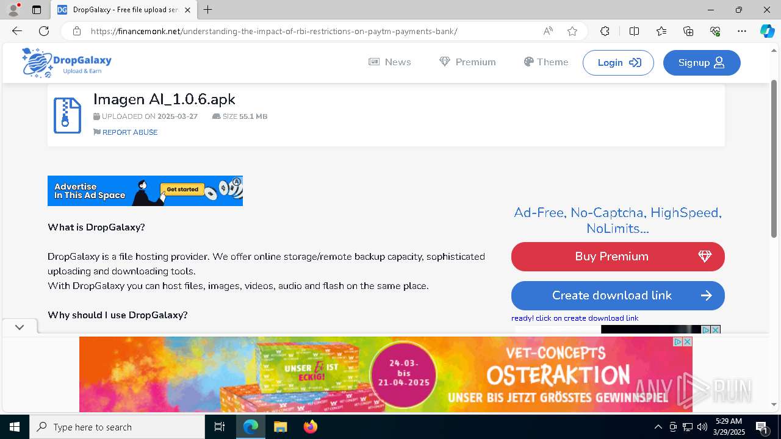Open volume speaker tray icon

pyautogui.click(x=702, y=427)
